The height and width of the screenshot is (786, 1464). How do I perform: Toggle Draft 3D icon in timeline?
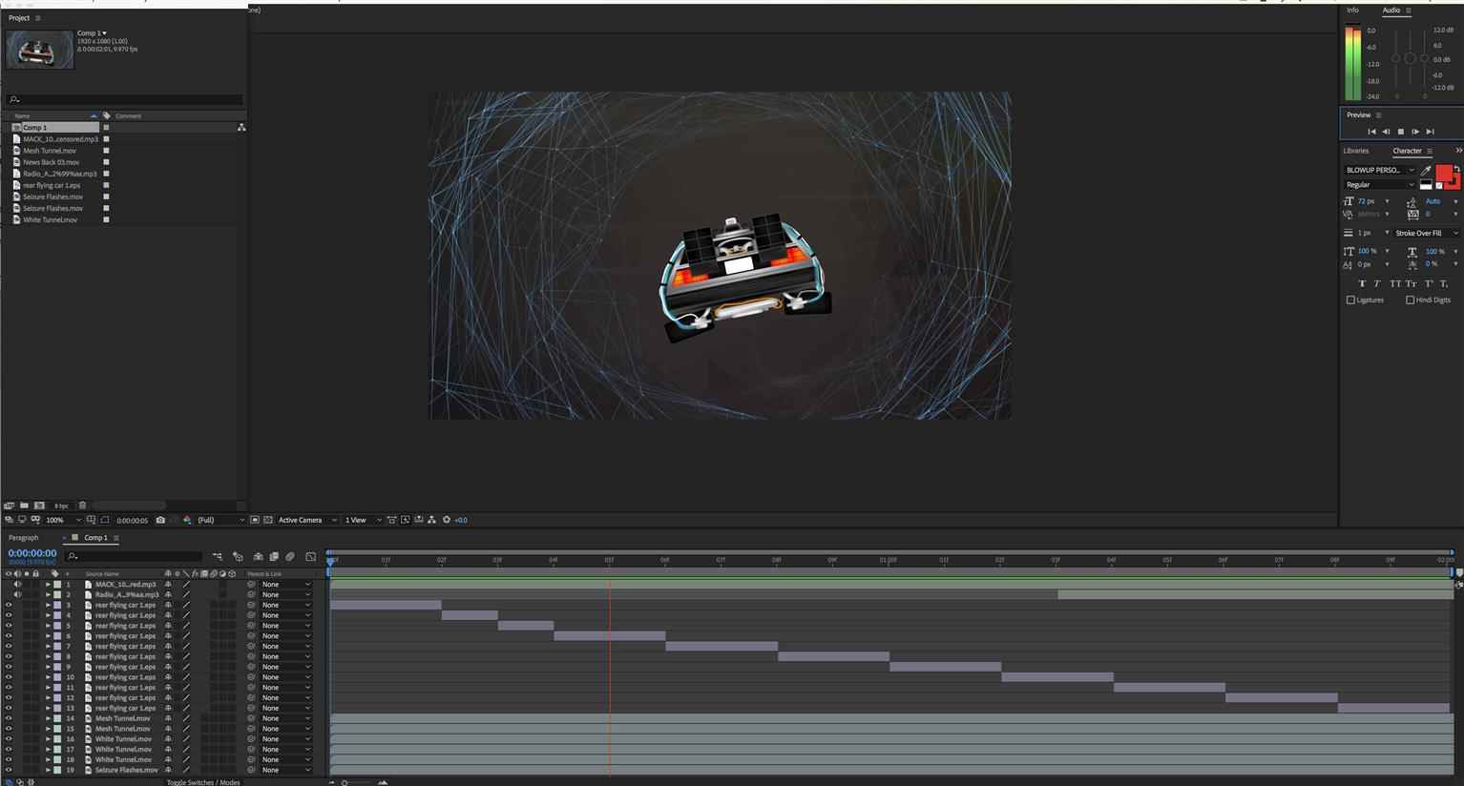tap(238, 556)
